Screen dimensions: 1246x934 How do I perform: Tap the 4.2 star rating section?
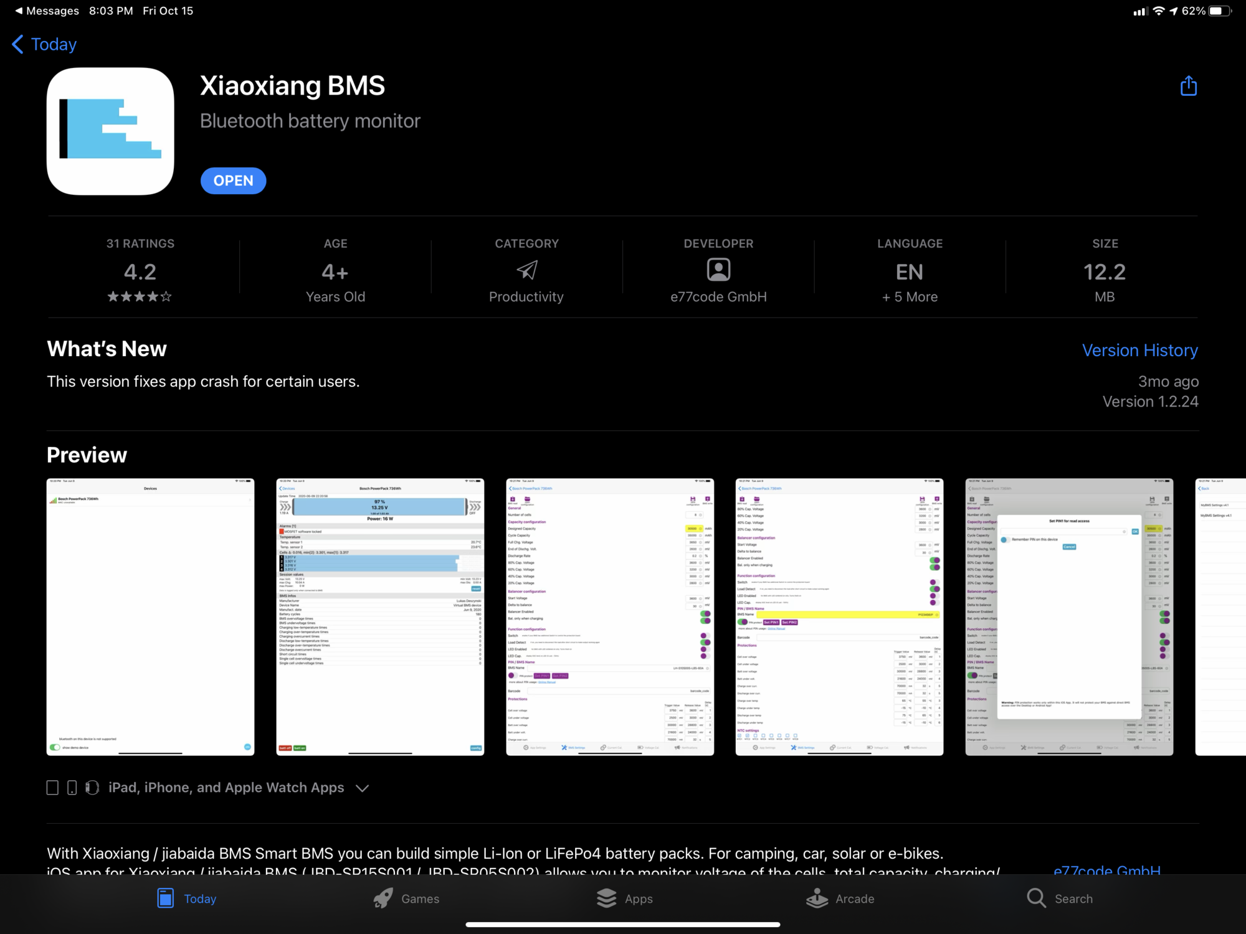[140, 271]
